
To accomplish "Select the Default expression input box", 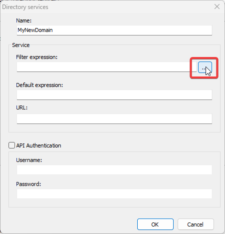I will pyautogui.click(x=114, y=95).
